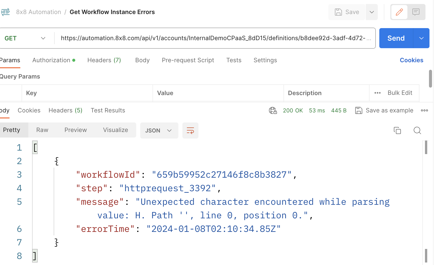Copy the response body to clipboard

pyautogui.click(x=397, y=130)
